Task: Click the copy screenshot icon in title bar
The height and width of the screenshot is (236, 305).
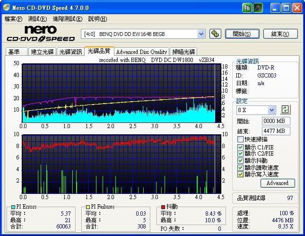Action: pos(247,8)
